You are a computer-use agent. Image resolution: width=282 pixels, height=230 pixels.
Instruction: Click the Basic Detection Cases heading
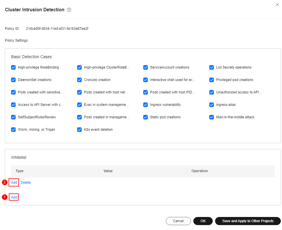coord(31,57)
